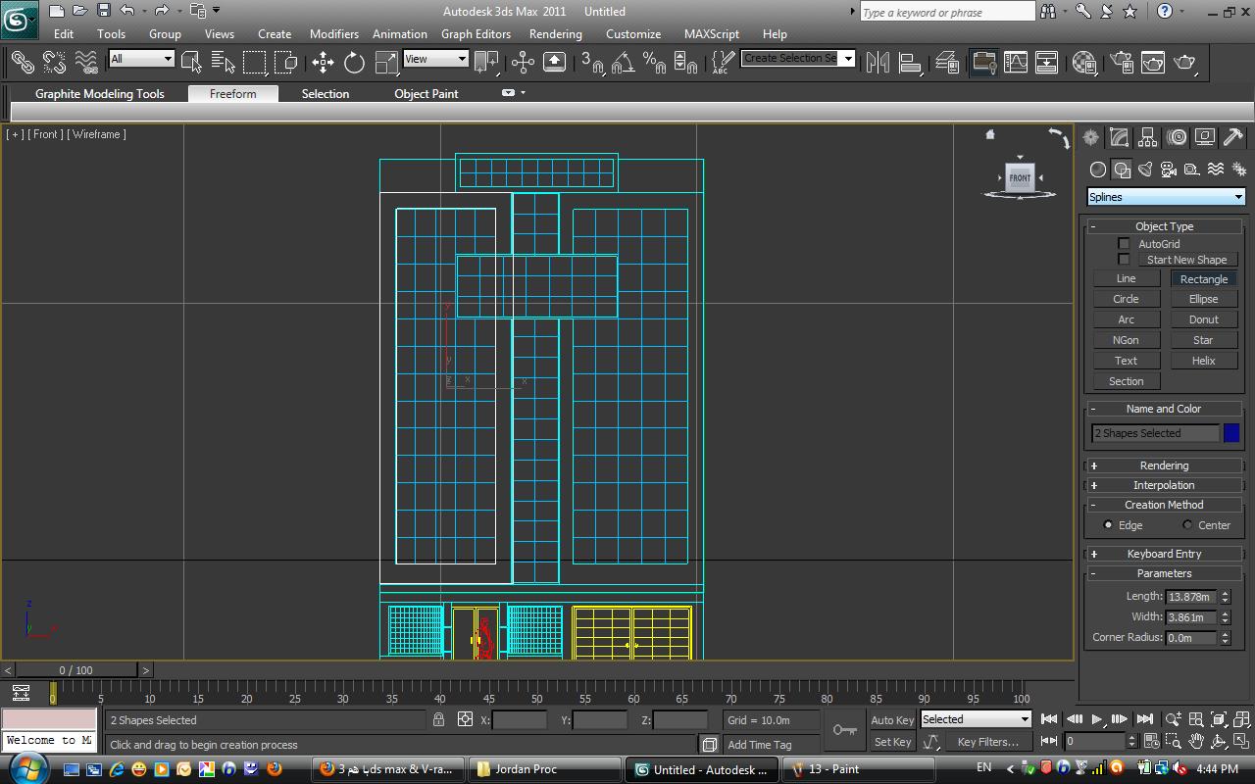The image size is (1255, 784).
Task: Select the Center creation method radio button
Action: click(x=1187, y=525)
